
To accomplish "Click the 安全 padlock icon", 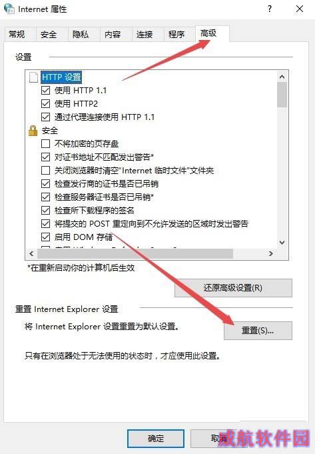I will [x=33, y=131].
